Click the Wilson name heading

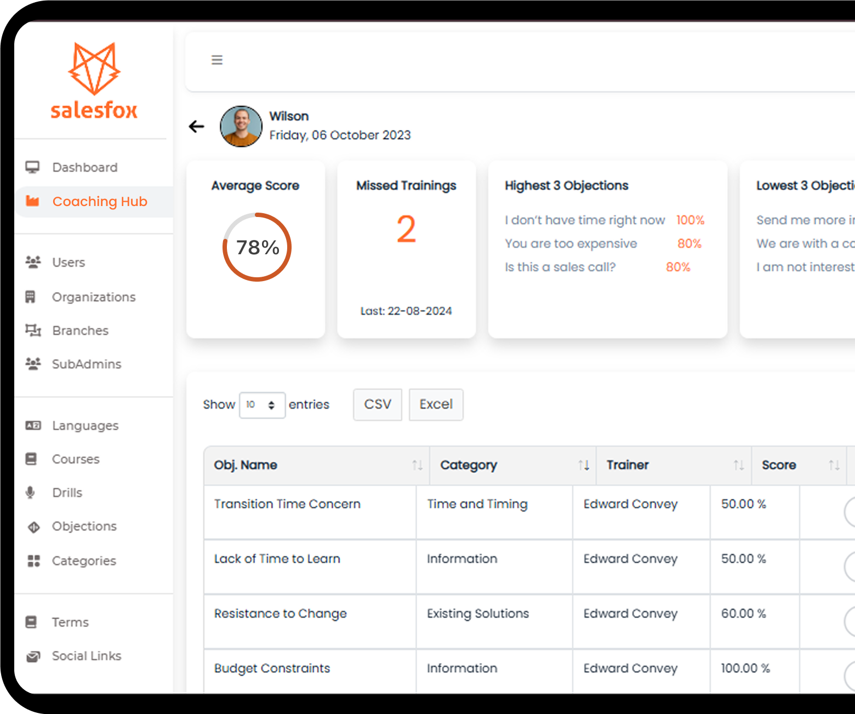coord(289,116)
